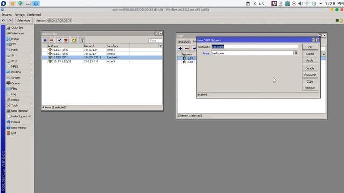Enable the selected address in Address List
The height and width of the screenshot is (193, 344).
[59, 40]
